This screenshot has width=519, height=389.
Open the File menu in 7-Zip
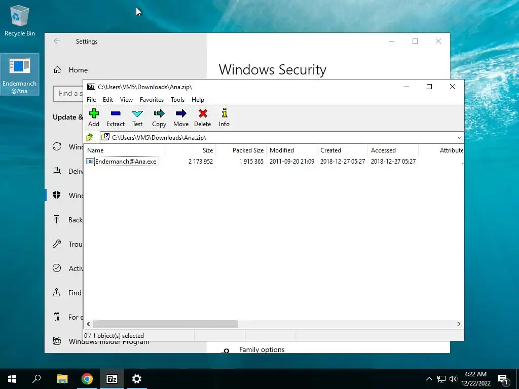[91, 100]
